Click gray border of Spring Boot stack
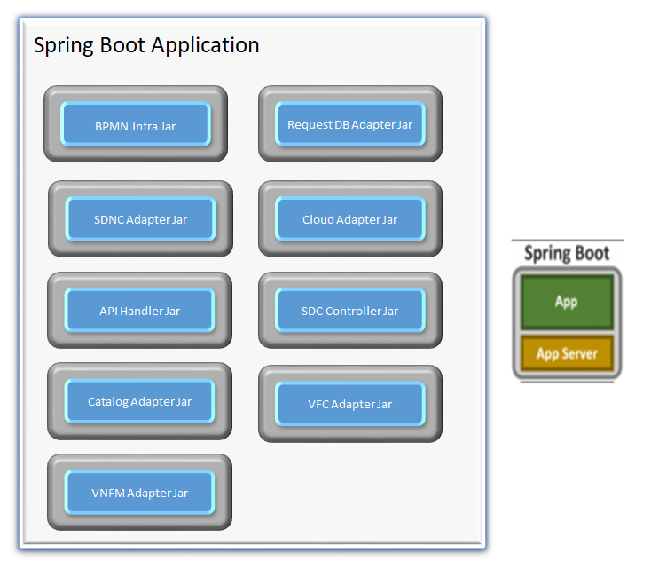 (516, 323)
